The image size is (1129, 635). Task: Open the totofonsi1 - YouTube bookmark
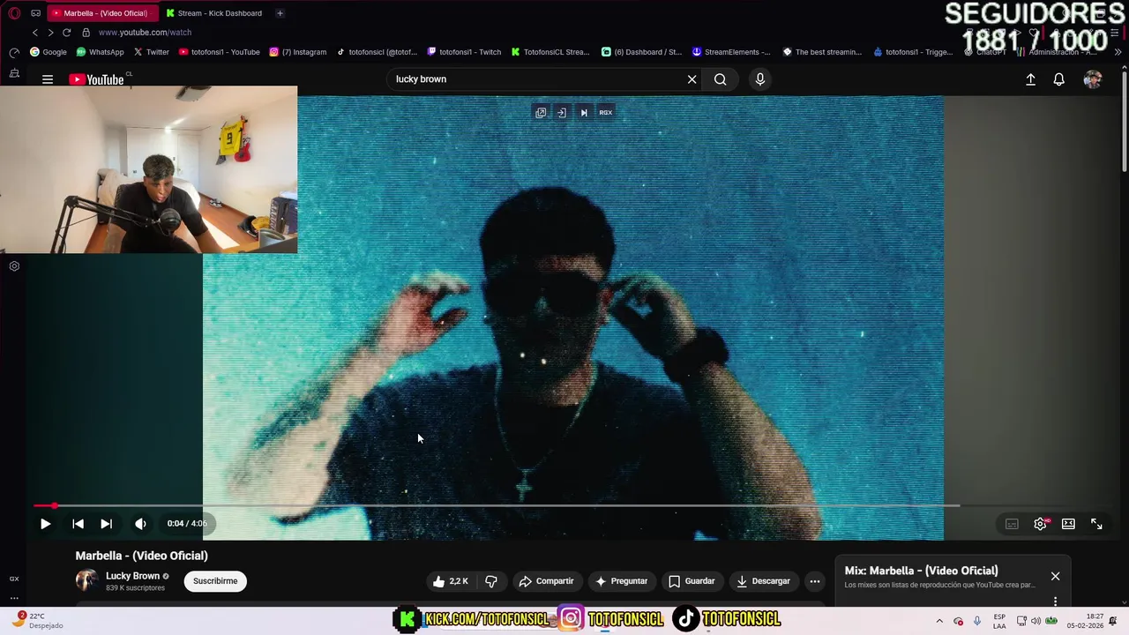click(x=219, y=52)
